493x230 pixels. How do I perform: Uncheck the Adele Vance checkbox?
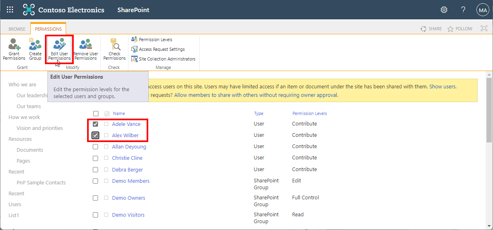(96, 124)
